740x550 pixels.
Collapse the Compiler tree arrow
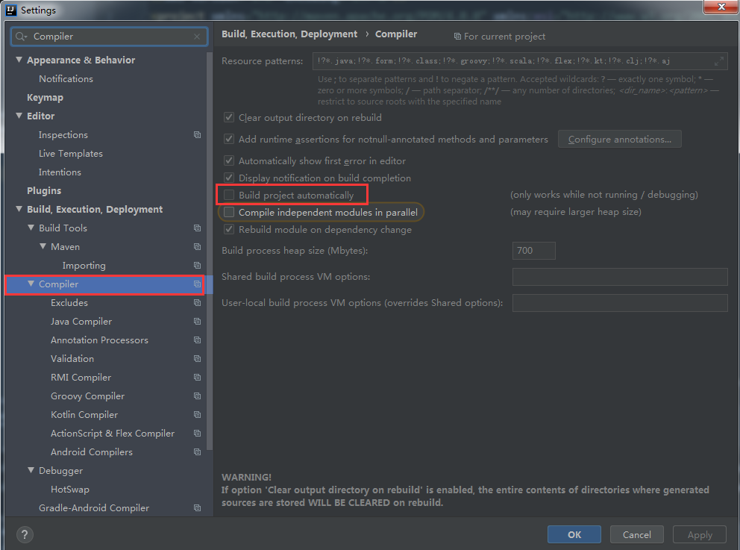coord(31,284)
